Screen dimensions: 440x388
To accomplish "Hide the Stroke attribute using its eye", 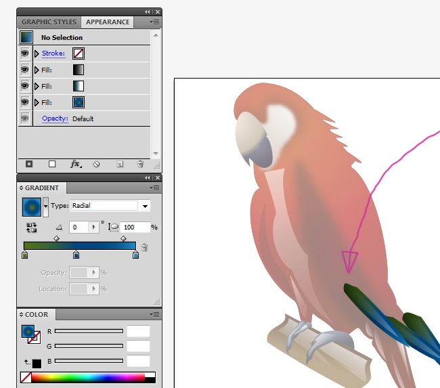I will (25, 53).
